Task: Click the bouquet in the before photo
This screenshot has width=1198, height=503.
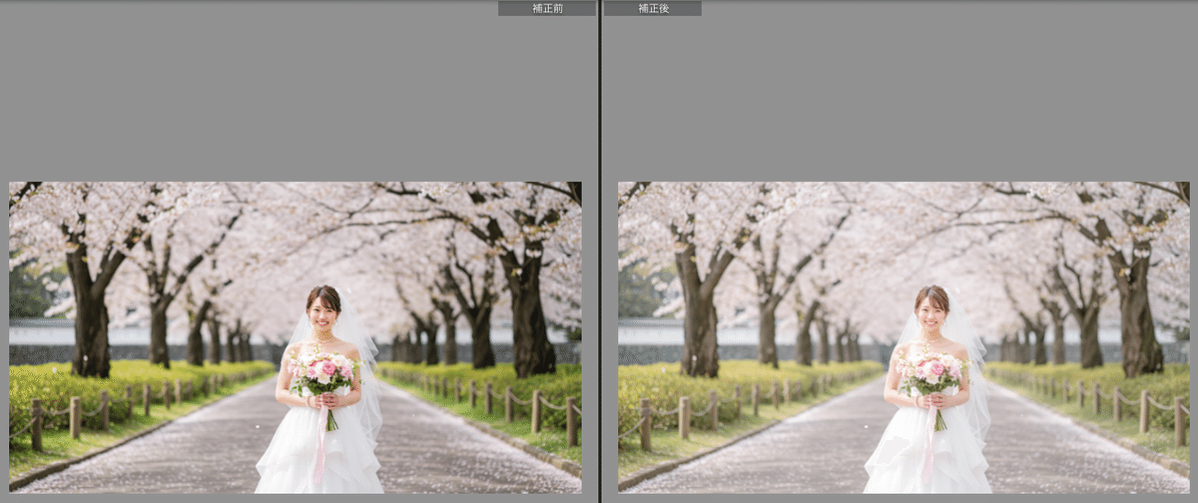Action: (x=322, y=372)
